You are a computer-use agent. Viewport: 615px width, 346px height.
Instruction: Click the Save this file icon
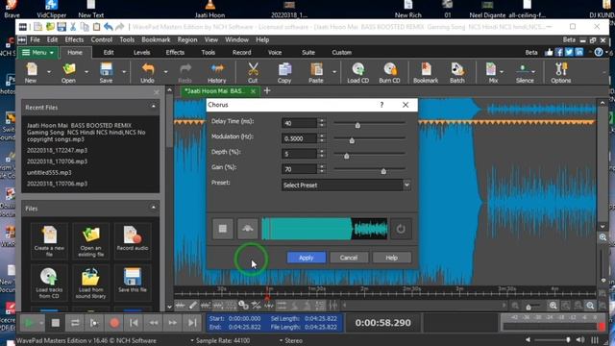point(133,283)
